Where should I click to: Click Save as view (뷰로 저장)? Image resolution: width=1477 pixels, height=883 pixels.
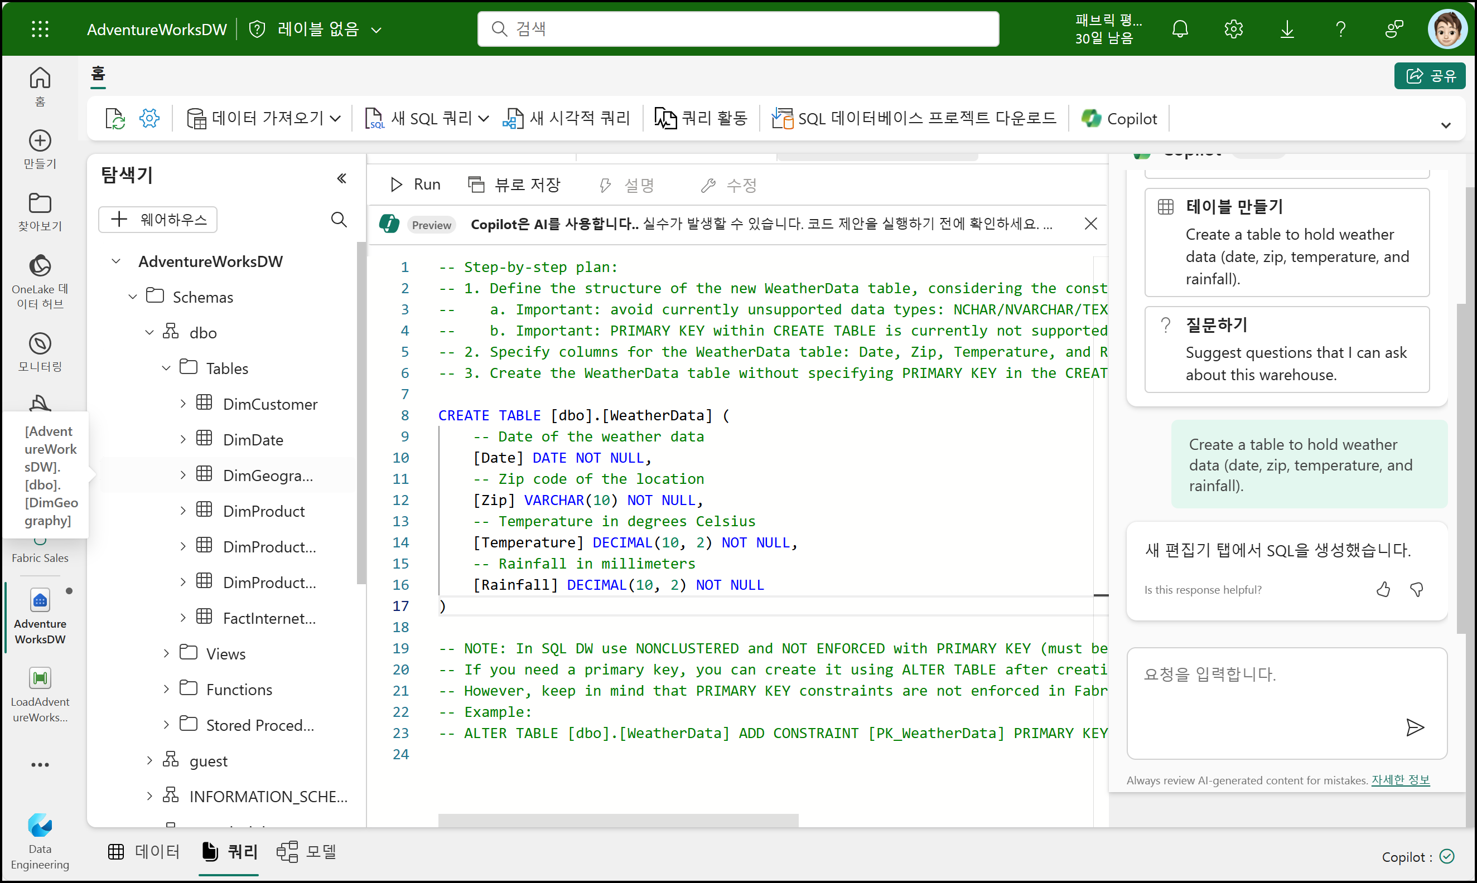tap(514, 185)
